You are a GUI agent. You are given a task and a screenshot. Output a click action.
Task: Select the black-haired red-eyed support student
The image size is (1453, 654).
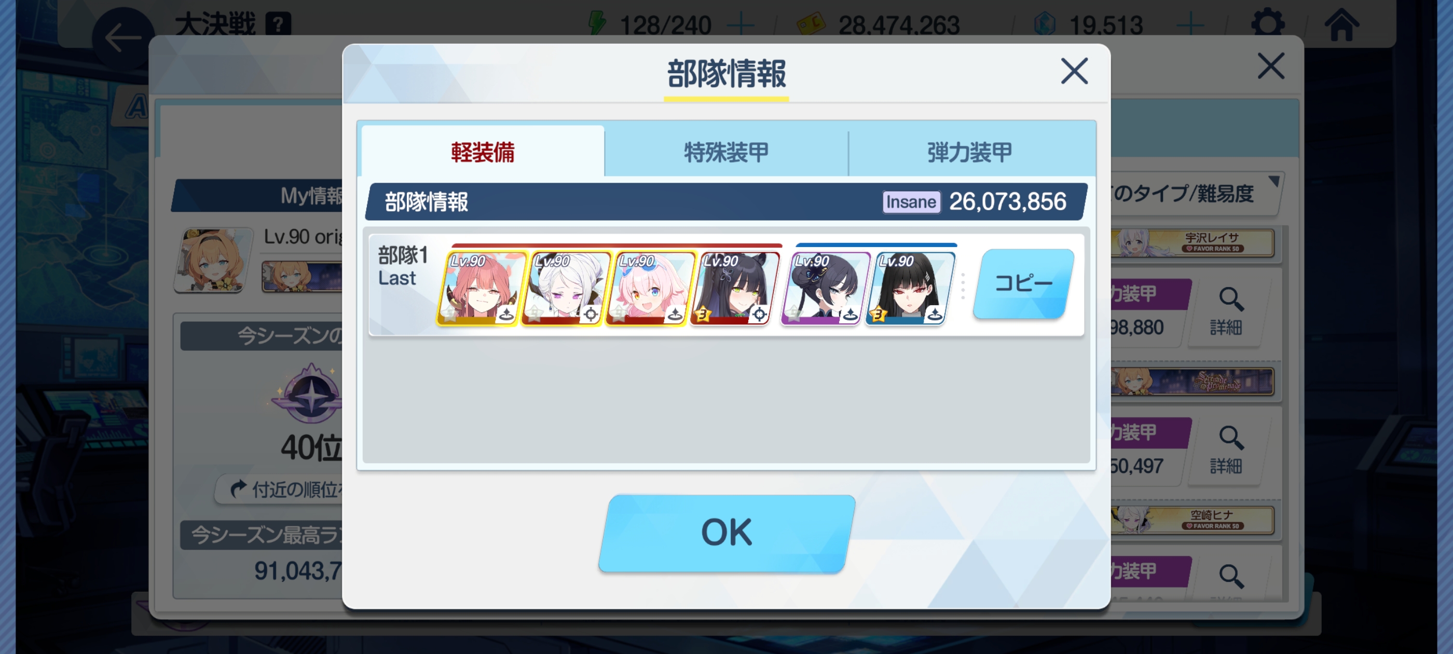pos(909,288)
